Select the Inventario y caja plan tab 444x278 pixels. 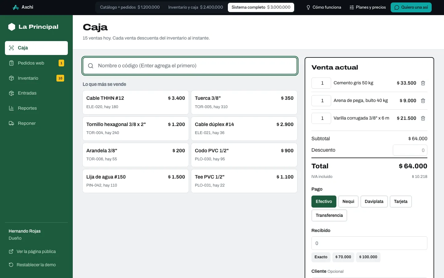pyautogui.click(x=195, y=7)
